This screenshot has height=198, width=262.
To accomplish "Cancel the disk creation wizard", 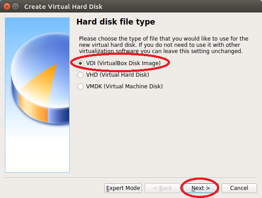I will pyautogui.click(x=239, y=188).
